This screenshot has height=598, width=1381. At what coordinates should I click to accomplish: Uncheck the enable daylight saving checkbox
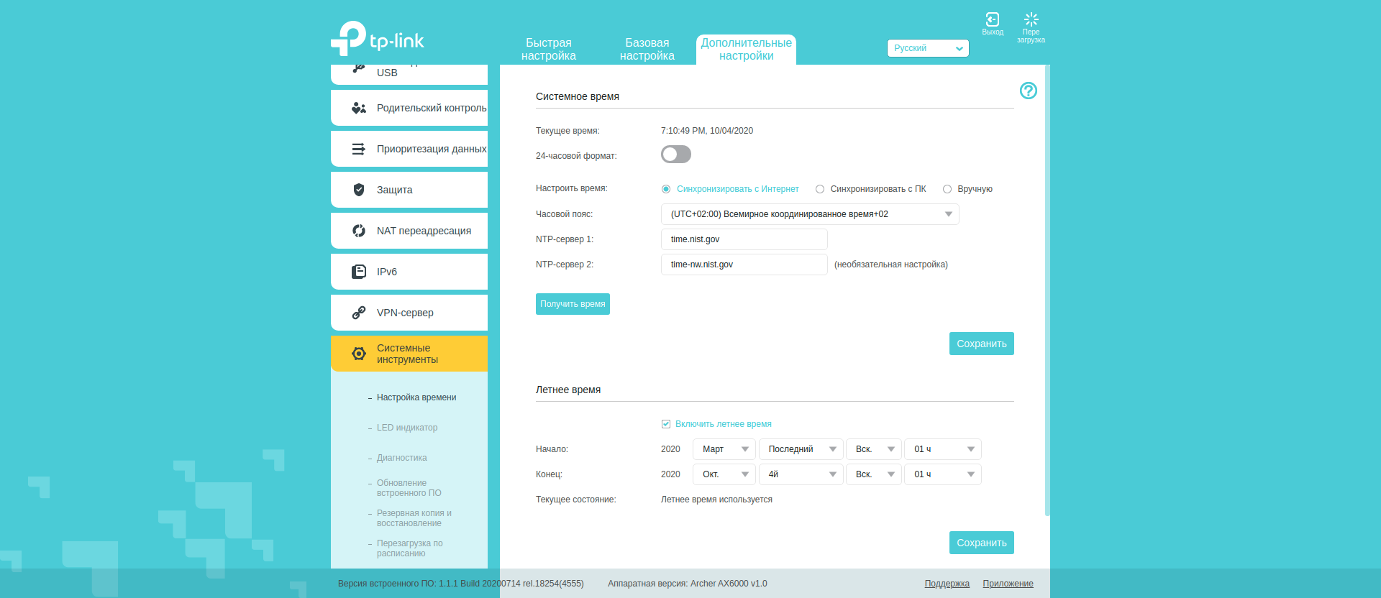pyautogui.click(x=666, y=424)
